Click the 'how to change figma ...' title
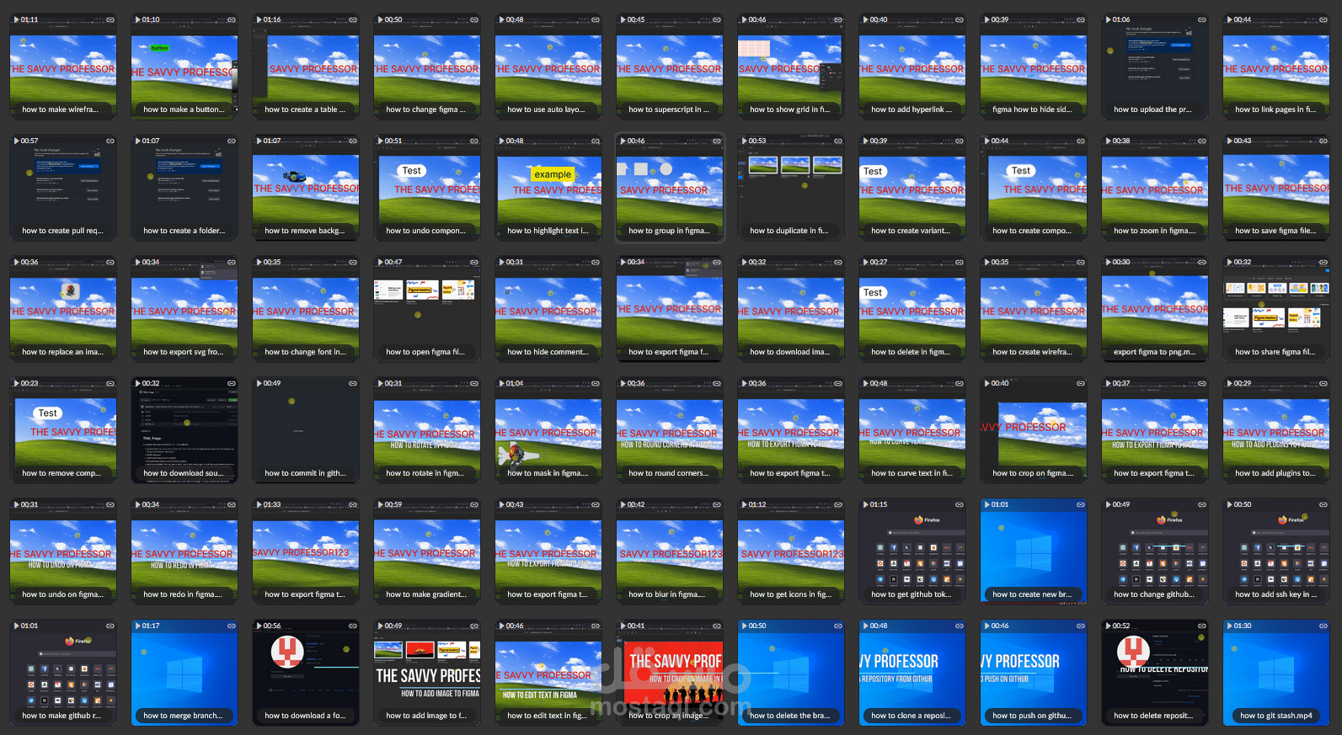The height and width of the screenshot is (735, 1342). (425, 109)
